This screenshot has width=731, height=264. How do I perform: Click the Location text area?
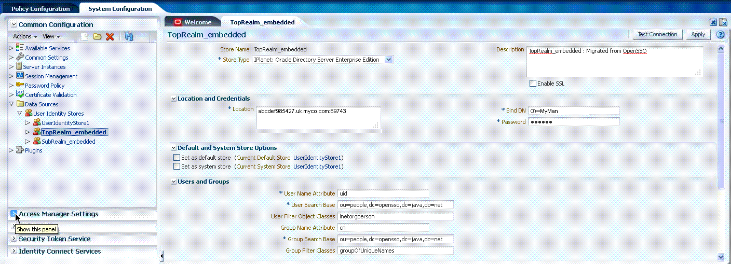(x=318, y=117)
